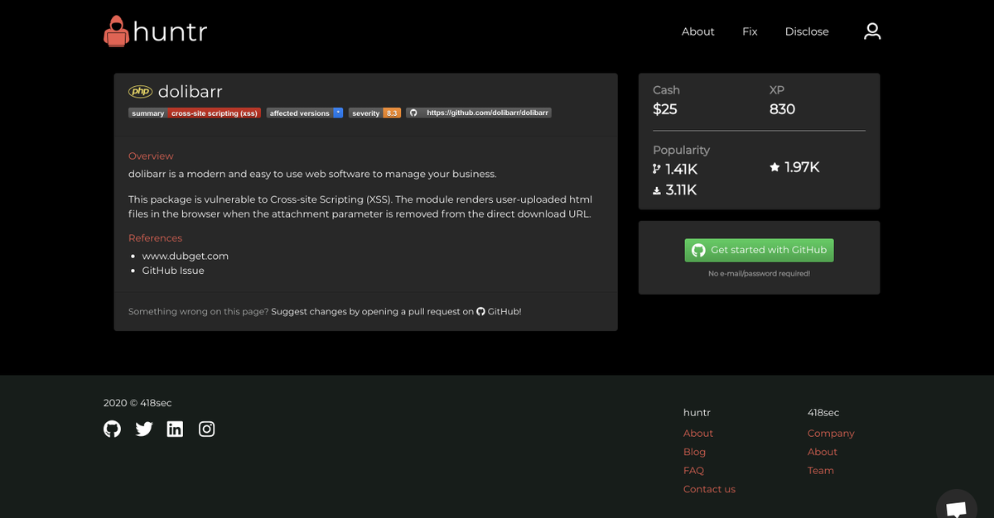This screenshot has height=518, width=994.
Task: Click No e-mail/password required note
Action: click(759, 274)
